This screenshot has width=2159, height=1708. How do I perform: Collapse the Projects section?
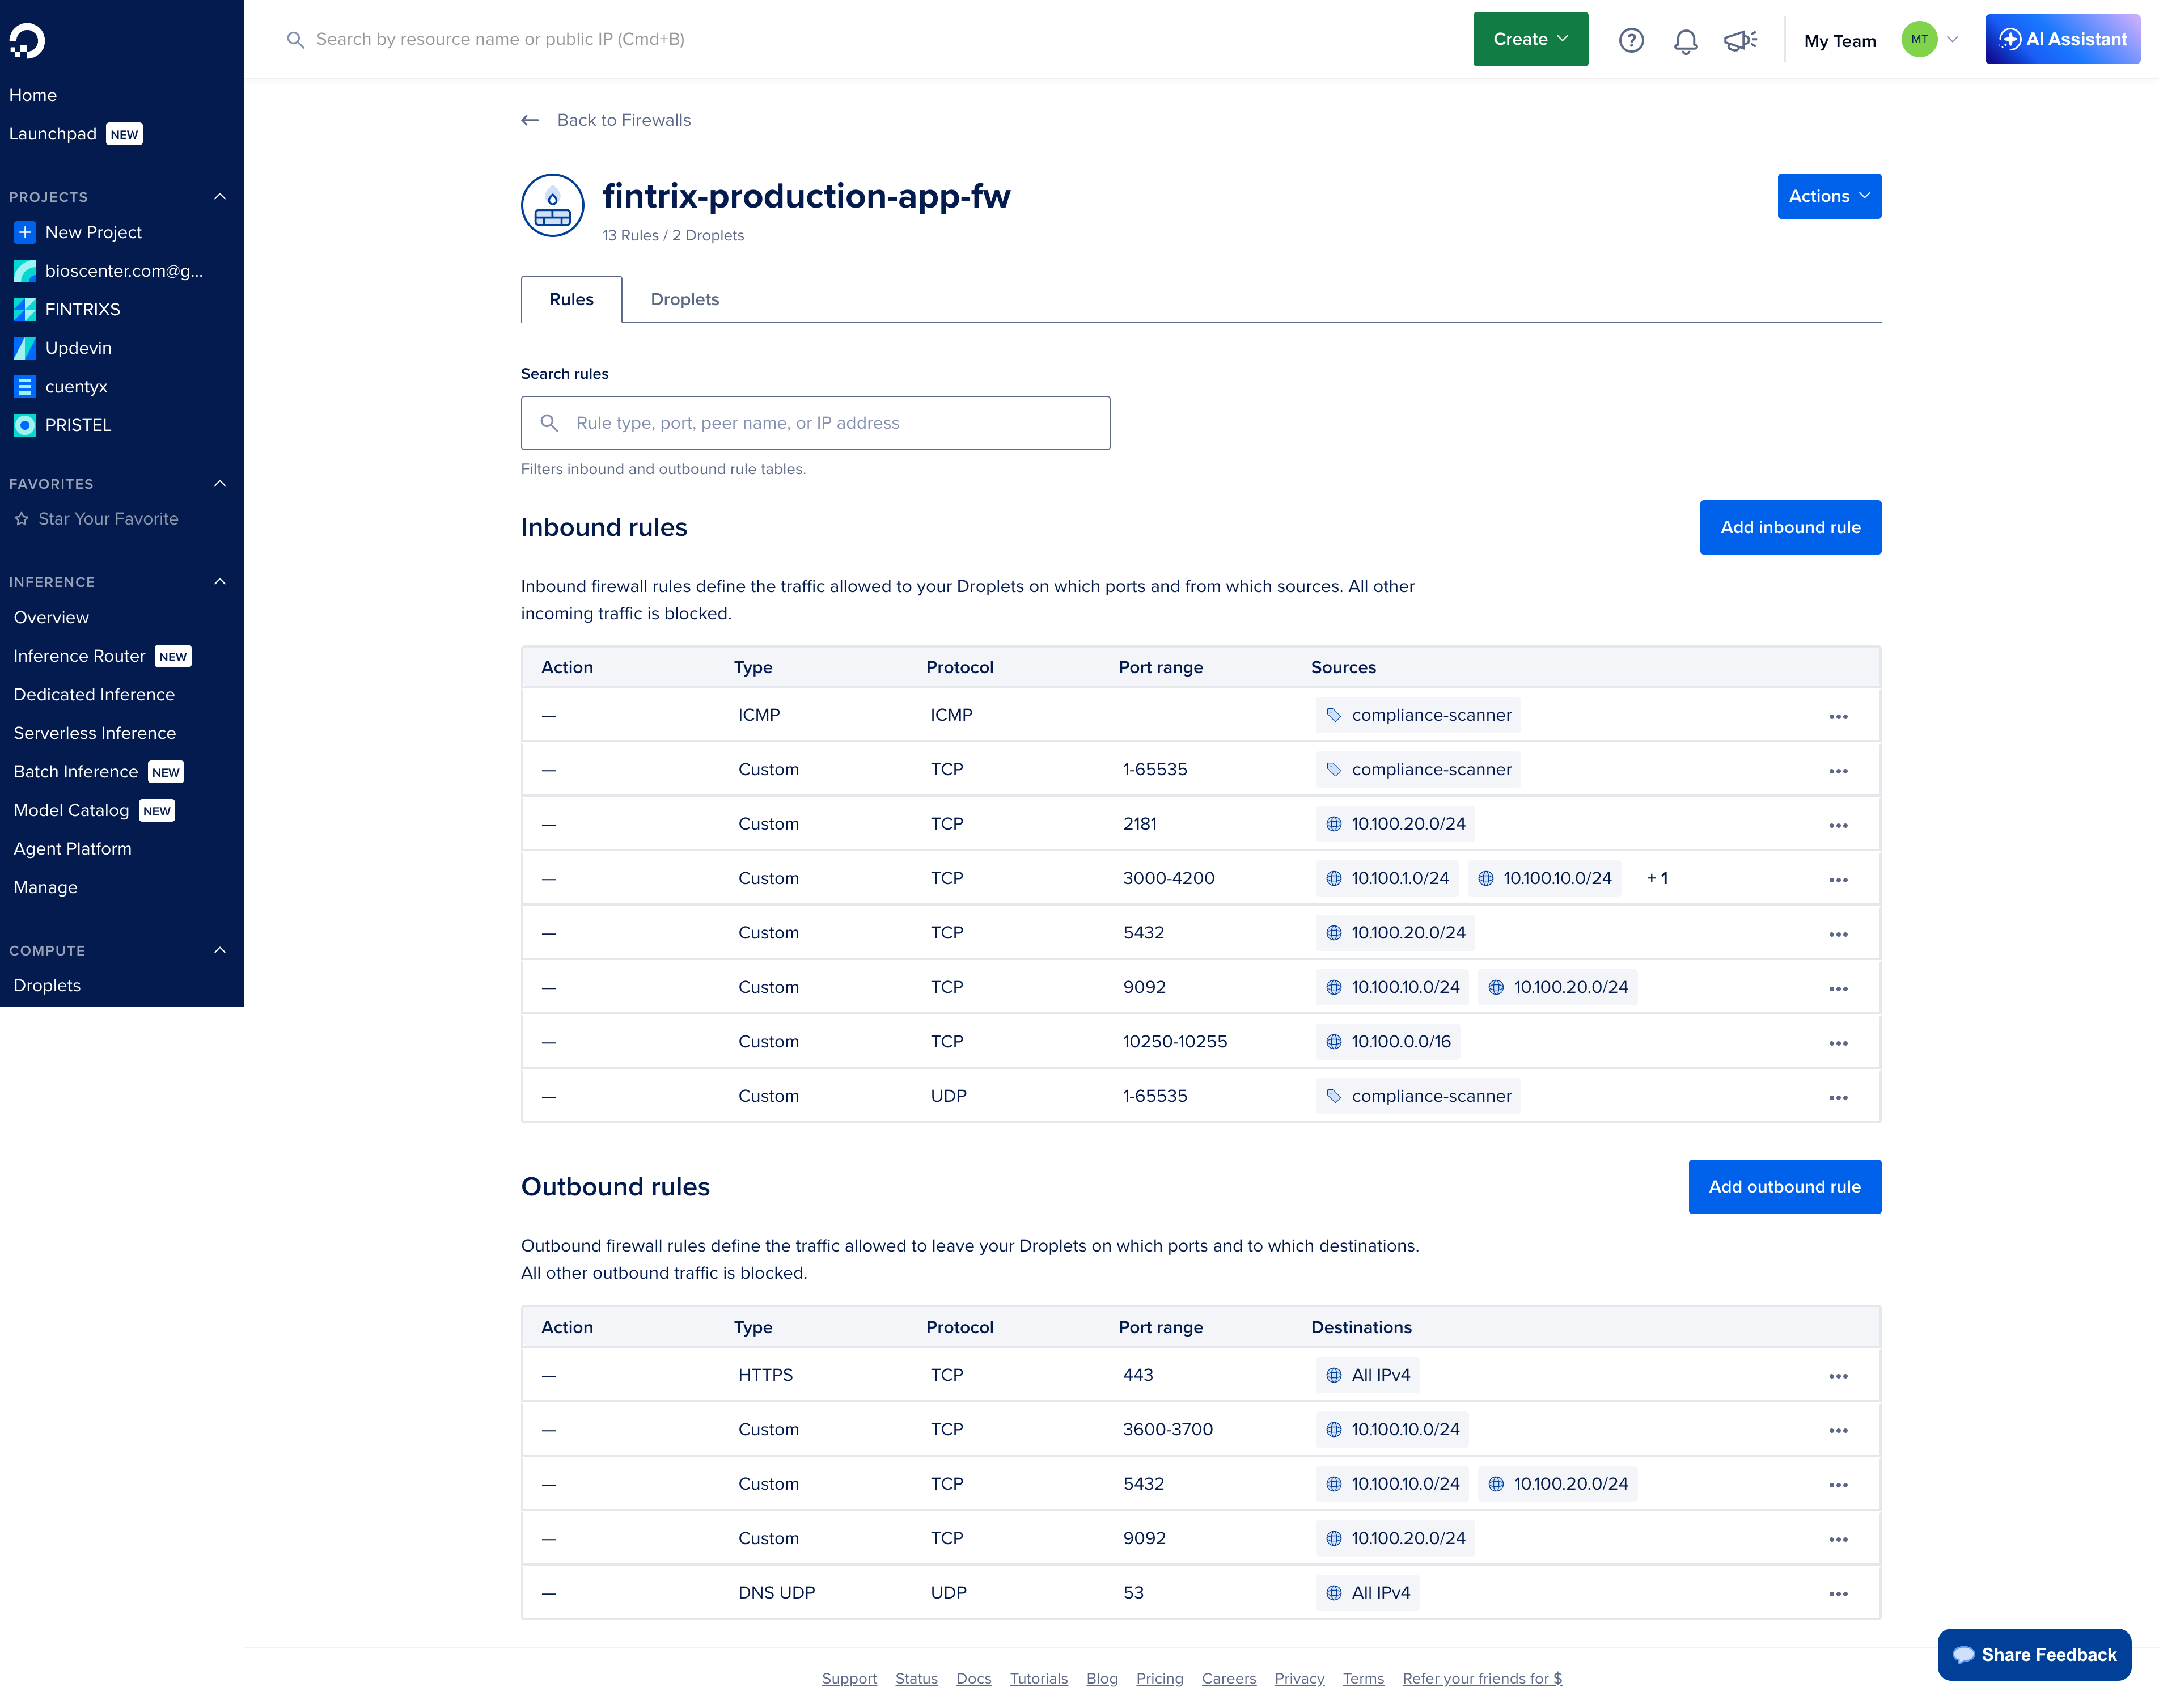220,196
